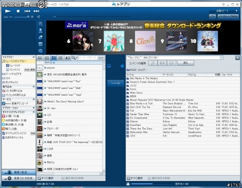Select CD から取り込み
The width and height of the screenshot is (242, 188).
[x=12, y=91]
